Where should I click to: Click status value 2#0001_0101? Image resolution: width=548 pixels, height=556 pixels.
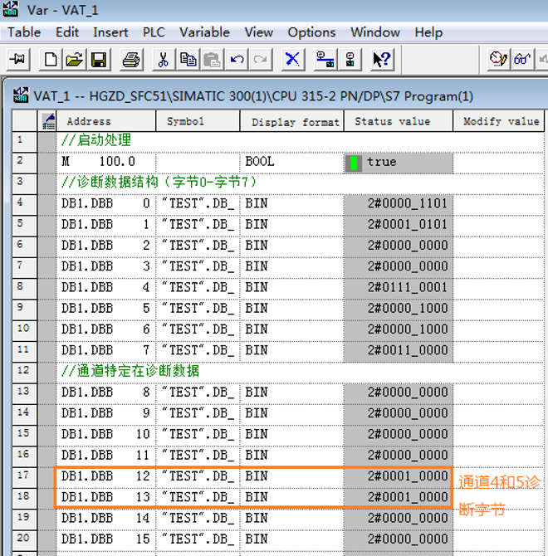[x=399, y=225]
